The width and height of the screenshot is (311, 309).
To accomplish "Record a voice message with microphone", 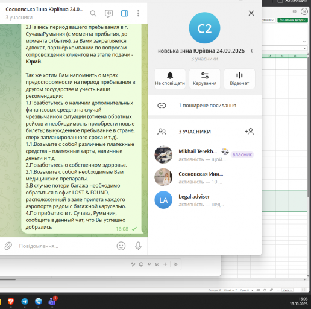I will coord(138,246).
